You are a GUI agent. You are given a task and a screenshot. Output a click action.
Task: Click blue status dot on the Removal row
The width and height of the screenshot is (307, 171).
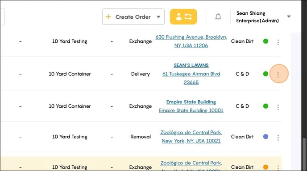point(266,137)
